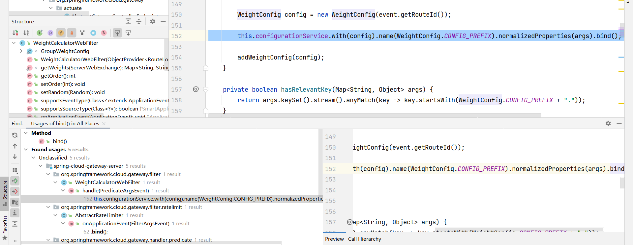Collapse the Method node in Find results
Screen dimensions: 633x245
(x=26, y=133)
